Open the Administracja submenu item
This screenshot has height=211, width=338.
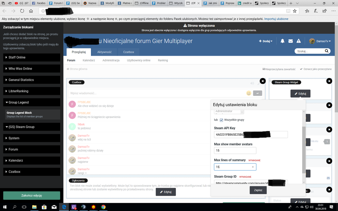coord(111,60)
